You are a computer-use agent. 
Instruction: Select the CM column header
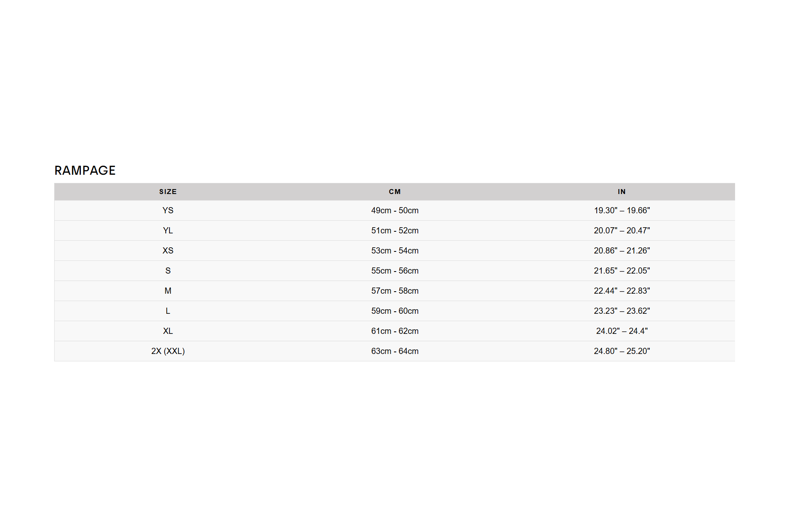[x=395, y=192]
